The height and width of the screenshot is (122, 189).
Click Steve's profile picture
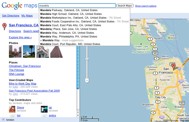pyautogui.click(x=12, y=109)
